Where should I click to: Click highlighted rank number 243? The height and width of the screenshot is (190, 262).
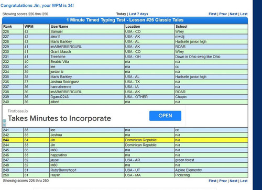(x=6, y=140)
